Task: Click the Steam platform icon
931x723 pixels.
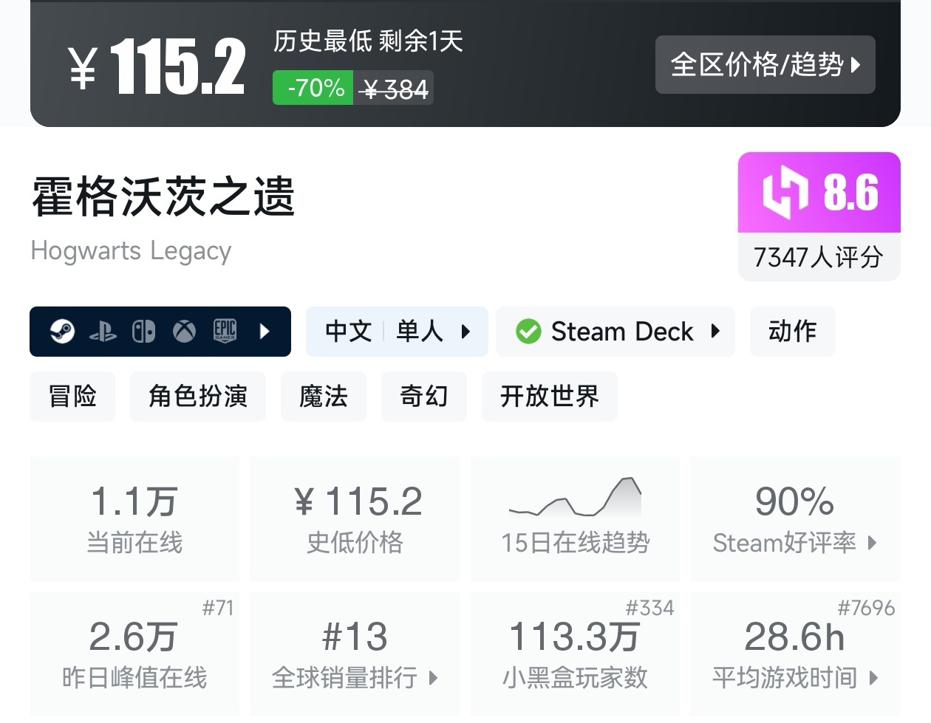Action: tap(62, 332)
